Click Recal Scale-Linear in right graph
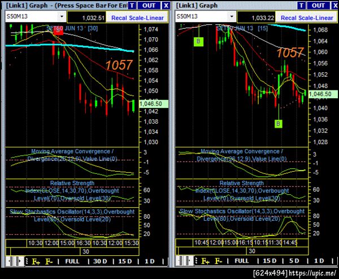The image size is (339, 279). (307, 18)
